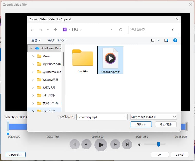The width and height of the screenshot is (195, 161).
Task: Click navigation pane scrollbar
Action: pyautogui.click(x=63, y=59)
